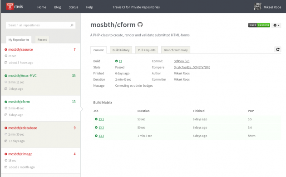
Task: Open job 13.2 link
Action: [x=101, y=128]
